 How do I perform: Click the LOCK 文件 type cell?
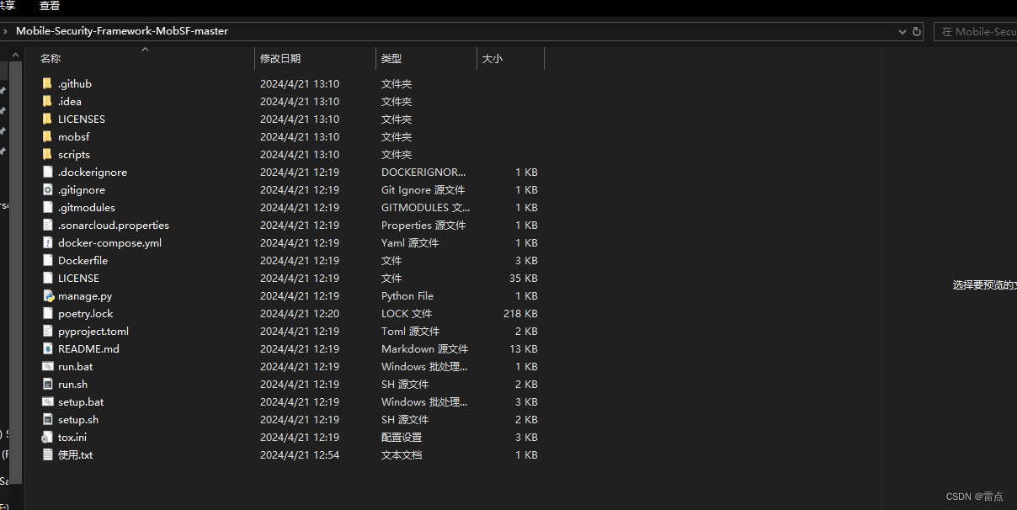[x=407, y=313]
